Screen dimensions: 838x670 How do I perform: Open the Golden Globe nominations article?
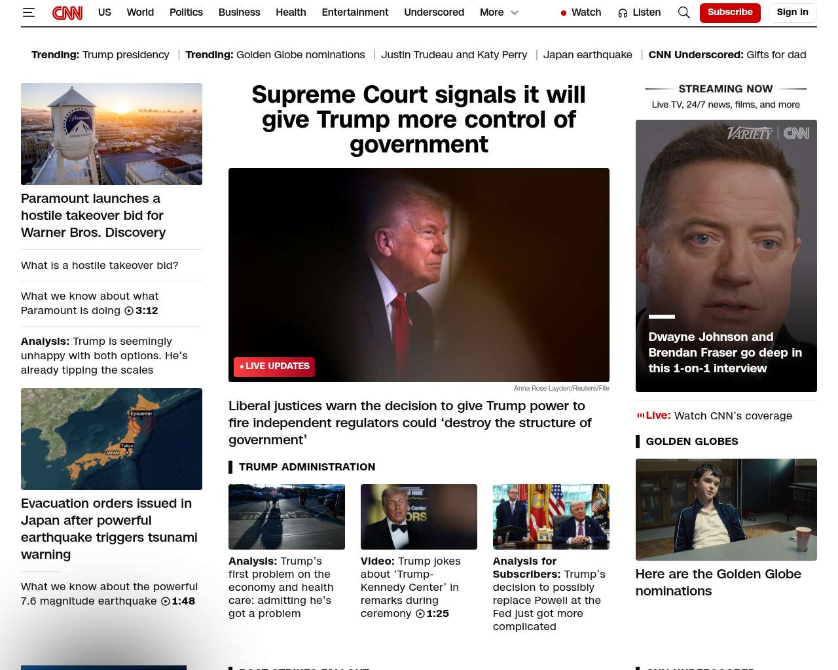click(x=718, y=582)
